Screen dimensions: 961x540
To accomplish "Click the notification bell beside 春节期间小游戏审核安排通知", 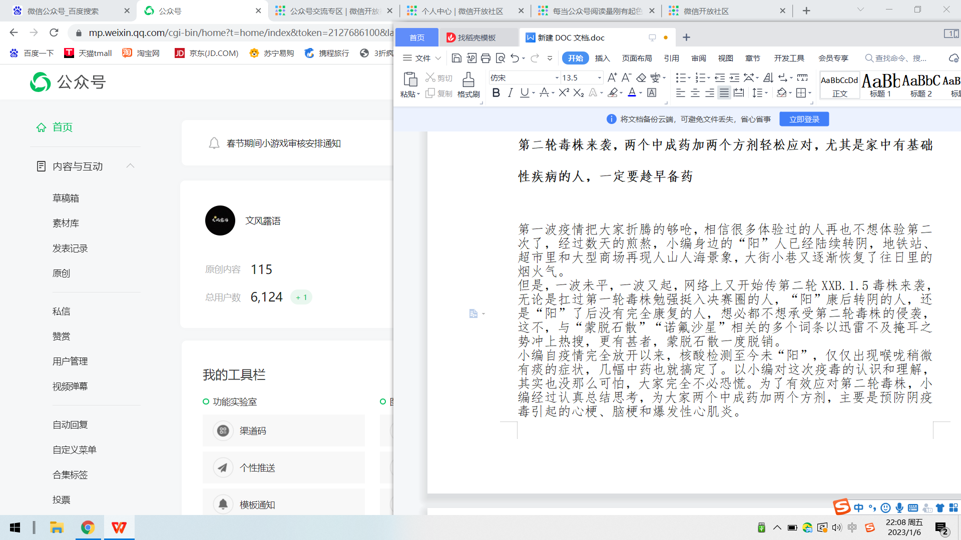I will pyautogui.click(x=214, y=143).
